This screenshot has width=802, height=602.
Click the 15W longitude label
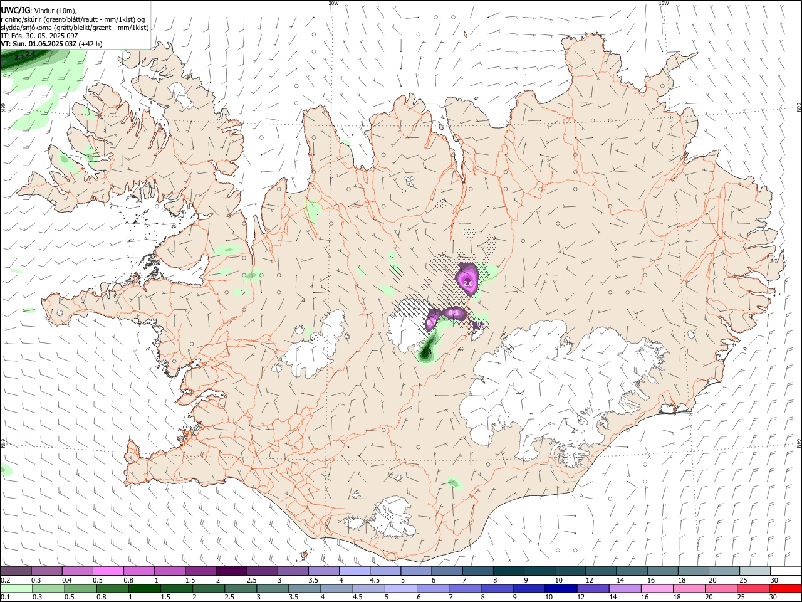[x=664, y=3]
